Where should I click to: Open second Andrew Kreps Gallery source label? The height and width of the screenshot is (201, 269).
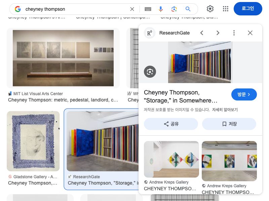(x=226, y=186)
